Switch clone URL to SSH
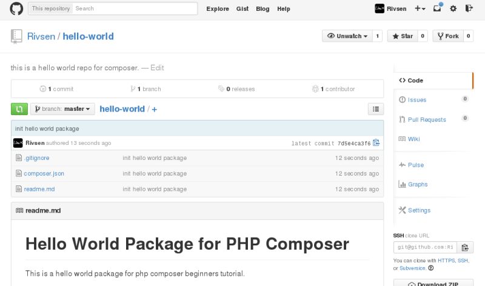Image resolution: width=485 pixels, height=286 pixels. pos(463,261)
